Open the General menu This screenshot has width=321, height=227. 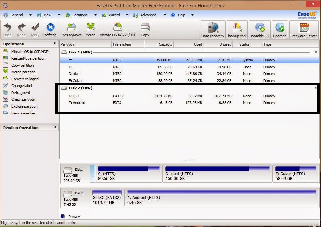coord(17,15)
